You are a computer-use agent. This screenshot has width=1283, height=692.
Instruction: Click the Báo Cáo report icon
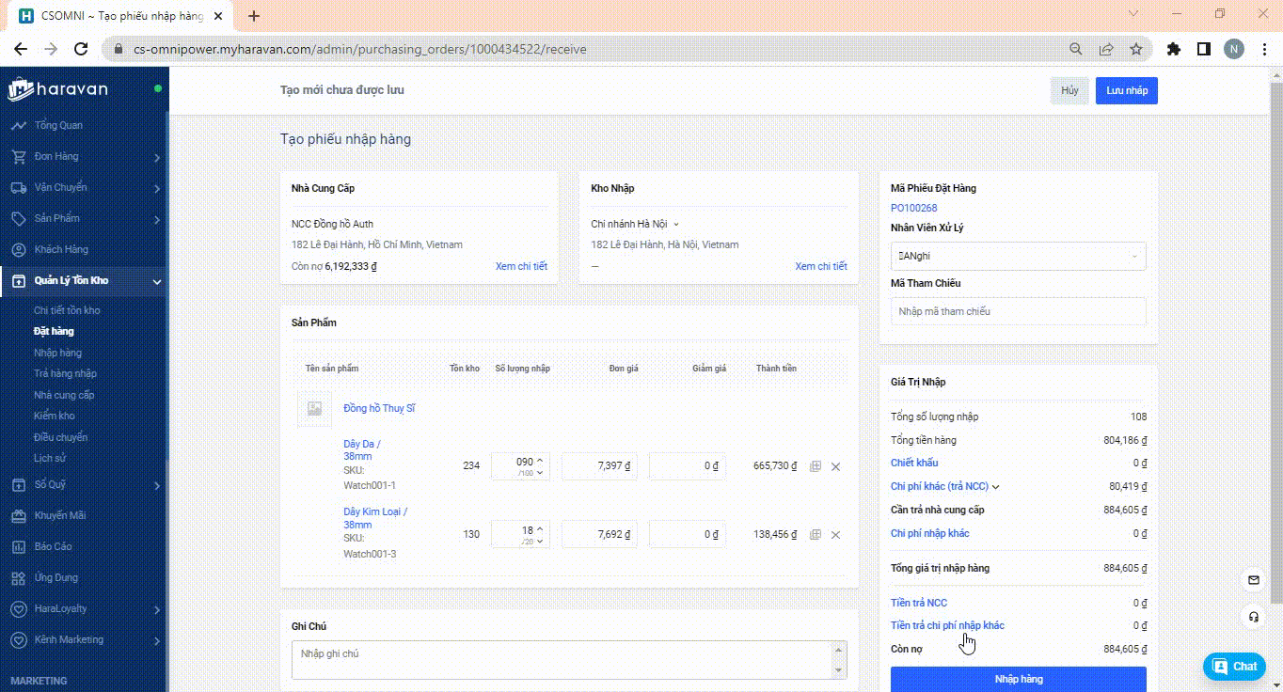coord(18,546)
